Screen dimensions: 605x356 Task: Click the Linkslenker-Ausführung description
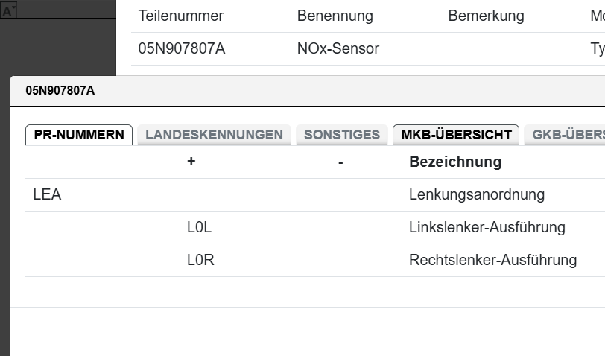coord(487,228)
